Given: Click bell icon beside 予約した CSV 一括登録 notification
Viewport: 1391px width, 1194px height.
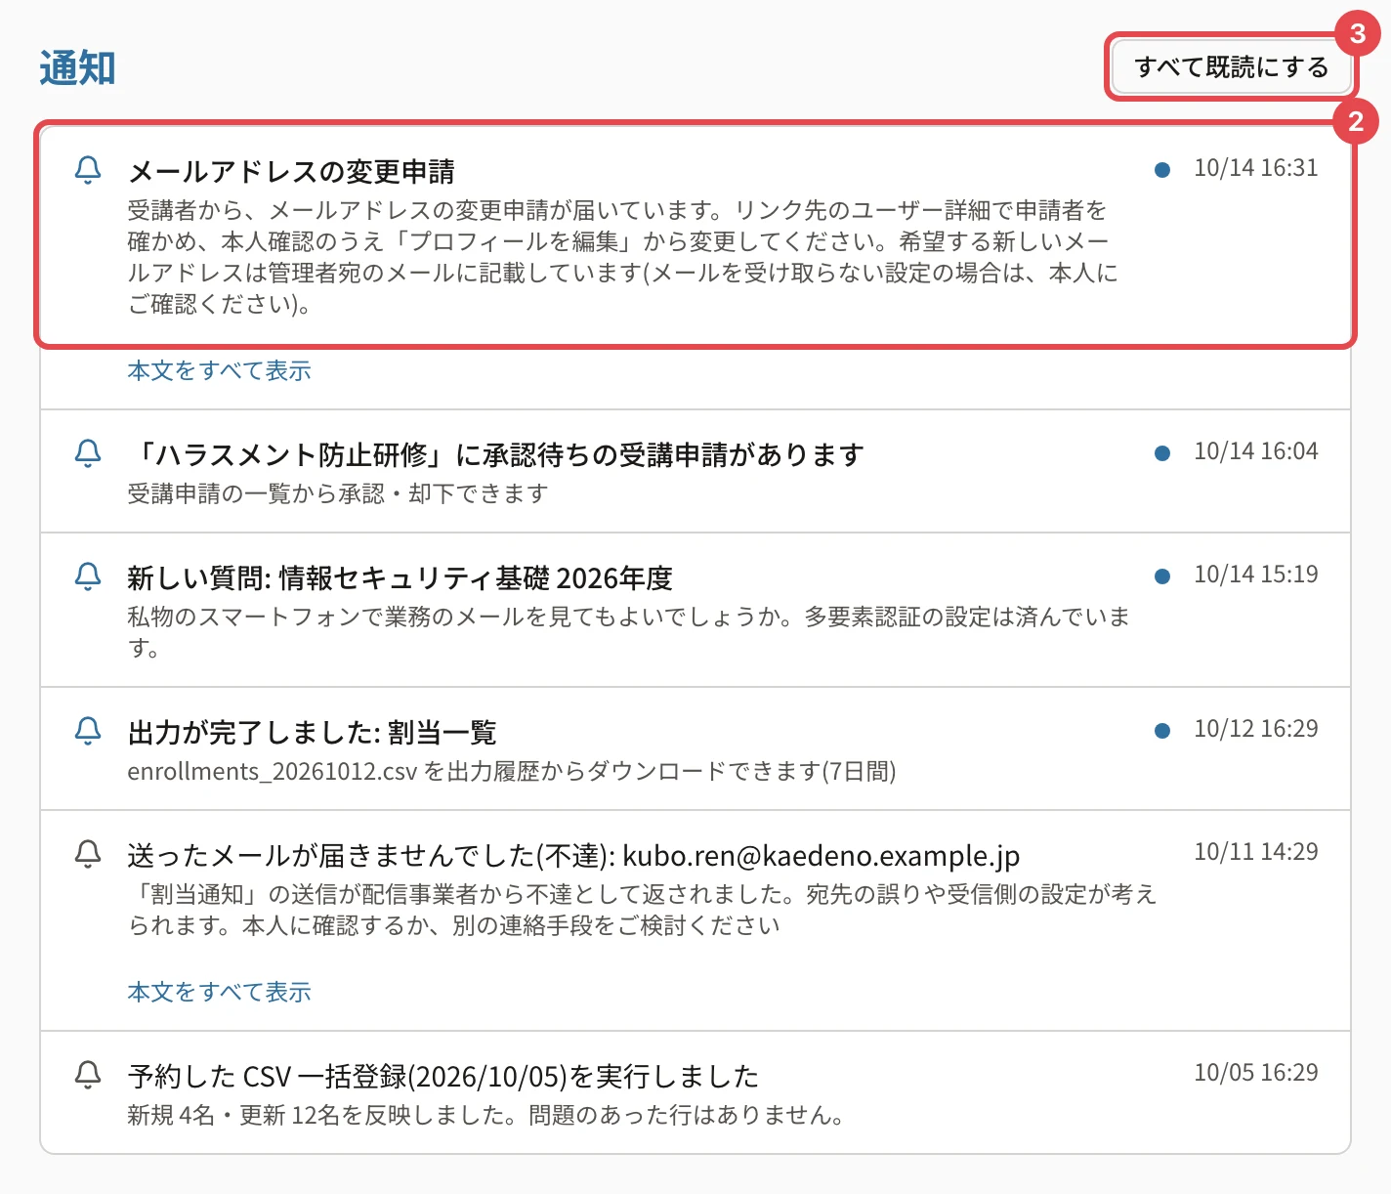Looking at the screenshot, I should (x=88, y=1075).
